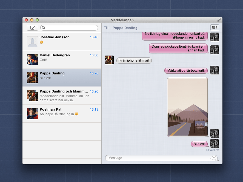This screenshot has width=243, height=182.
Task: Click the Levererat delivery status label
Action: coord(213,150)
